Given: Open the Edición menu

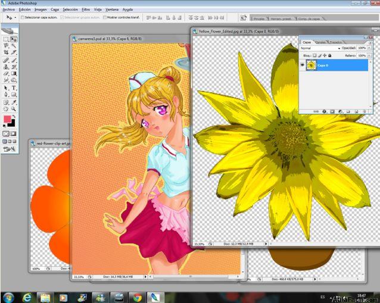Looking at the screenshot, I should pos(25,10).
